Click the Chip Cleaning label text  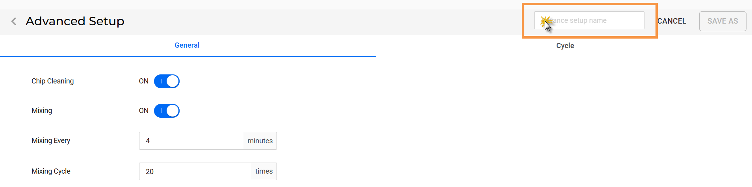(52, 81)
